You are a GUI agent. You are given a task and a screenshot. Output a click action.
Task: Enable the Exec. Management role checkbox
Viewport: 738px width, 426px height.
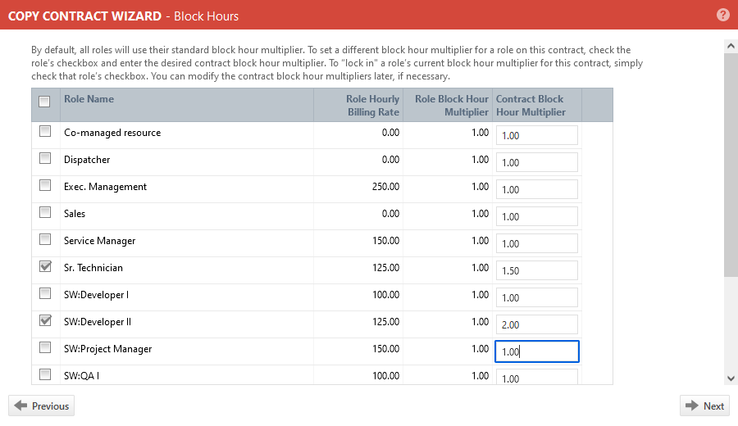(x=45, y=185)
